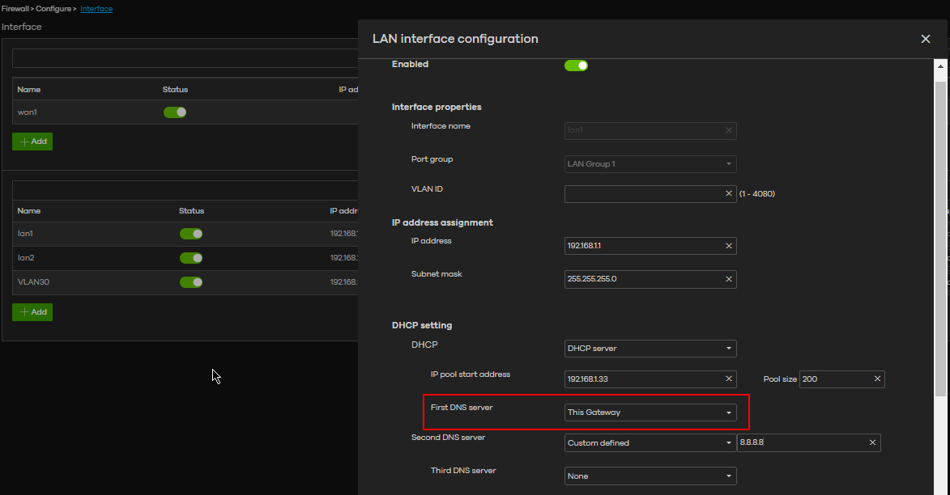Open the lan2 interface link
The height and width of the screenshot is (495, 950).
click(24, 257)
